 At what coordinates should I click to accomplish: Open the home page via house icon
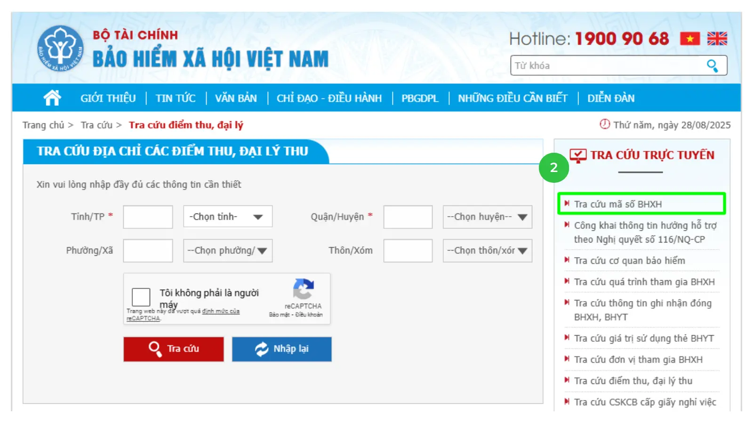(x=52, y=98)
